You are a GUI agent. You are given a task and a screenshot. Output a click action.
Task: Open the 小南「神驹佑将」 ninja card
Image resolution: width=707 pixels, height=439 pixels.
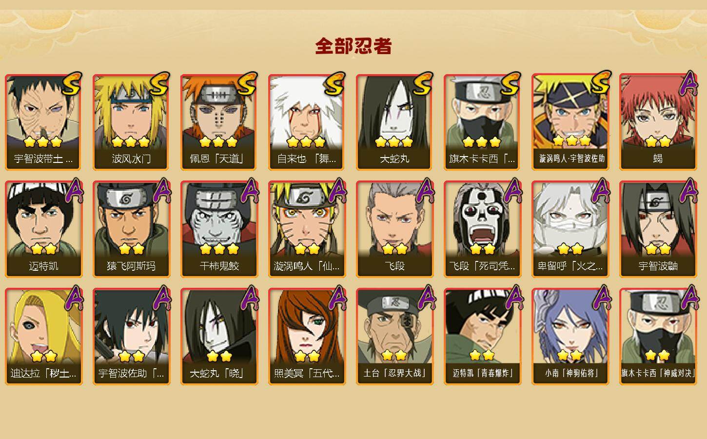click(x=570, y=337)
